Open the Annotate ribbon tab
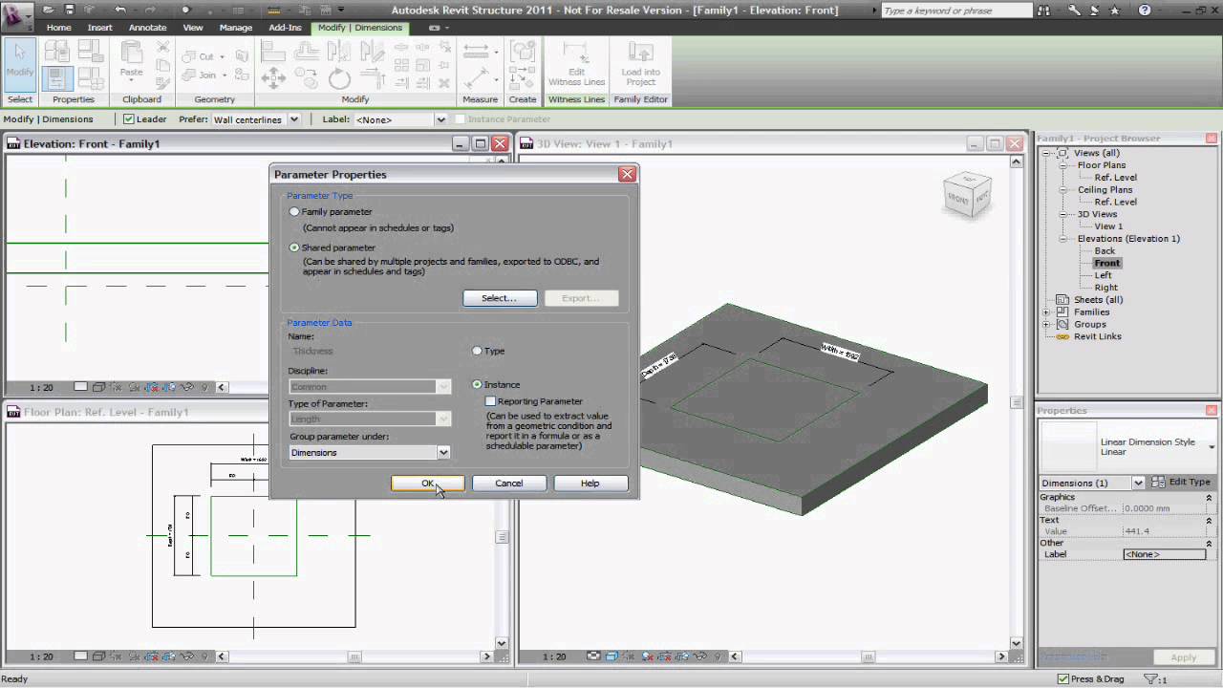The height and width of the screenshot is (688, 1223). pyautogui.click(x=147, y=28)
